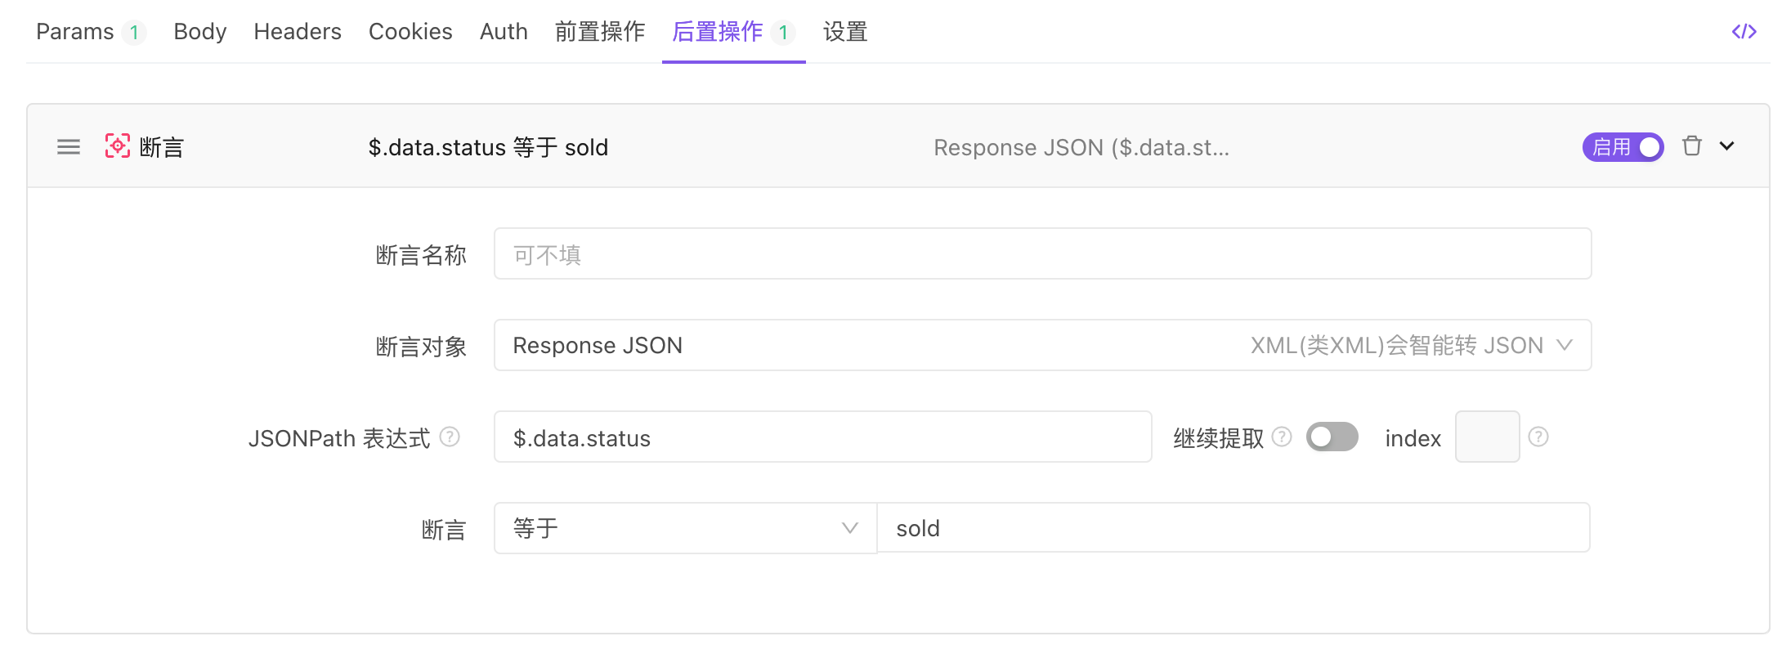Screen dimensions: 1782x654
Task: Open the 等于 comparison operator dropdown
Action: point(685,529)
